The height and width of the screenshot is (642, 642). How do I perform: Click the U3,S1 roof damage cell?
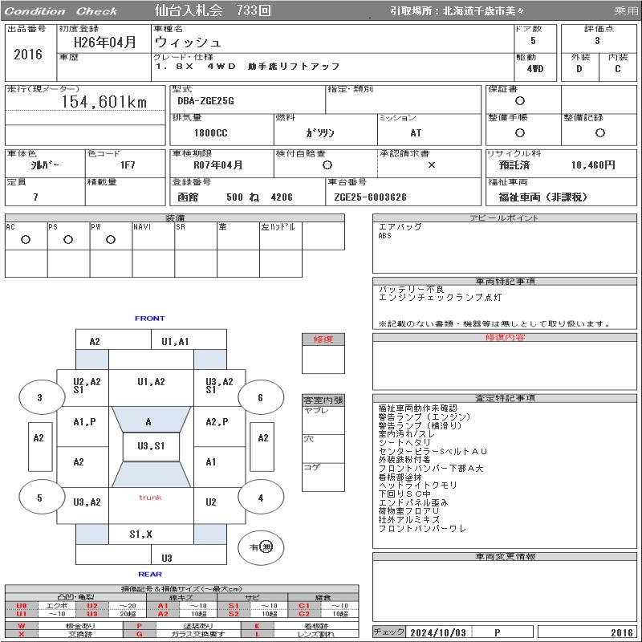point(151,446)
